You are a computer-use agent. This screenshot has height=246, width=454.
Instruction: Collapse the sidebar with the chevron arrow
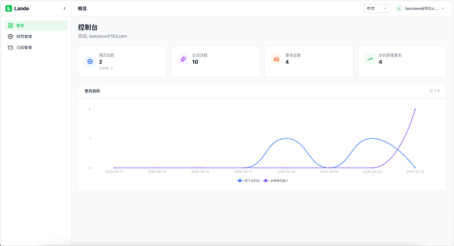coord(64,9)
